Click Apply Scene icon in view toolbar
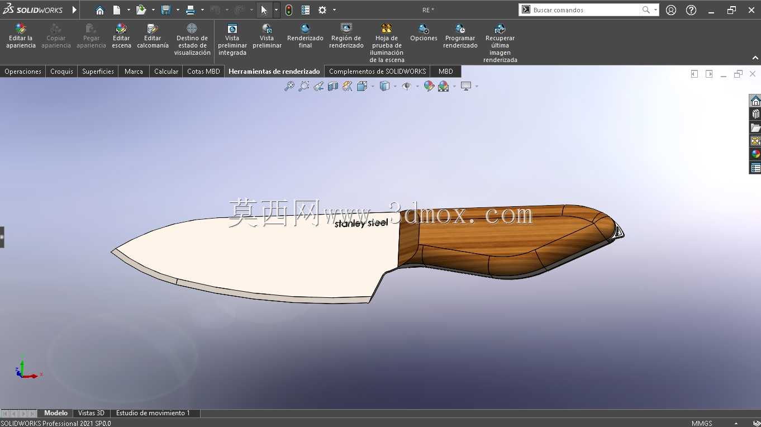 [x=444, y=86]
